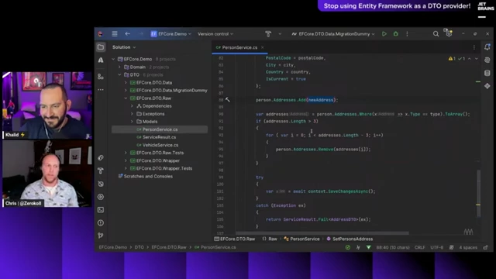This screenshot has width=496, height=279.
Task: Click the PersonService class breadcrumb
Action: [301, 239]
